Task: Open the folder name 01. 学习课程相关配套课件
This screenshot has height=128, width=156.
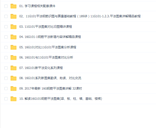Action: [x=37, y=6]
